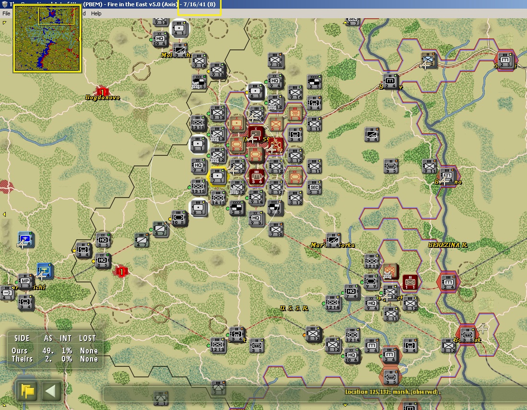
Task: Click the red objective marker at Bogdanovo
Action: [103, 91]
